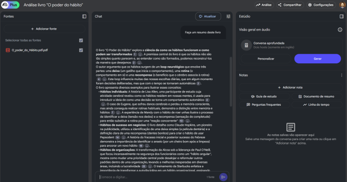Click the Gerar button
Viewport: 347px width, 182px height.
(x=317, y=59)
